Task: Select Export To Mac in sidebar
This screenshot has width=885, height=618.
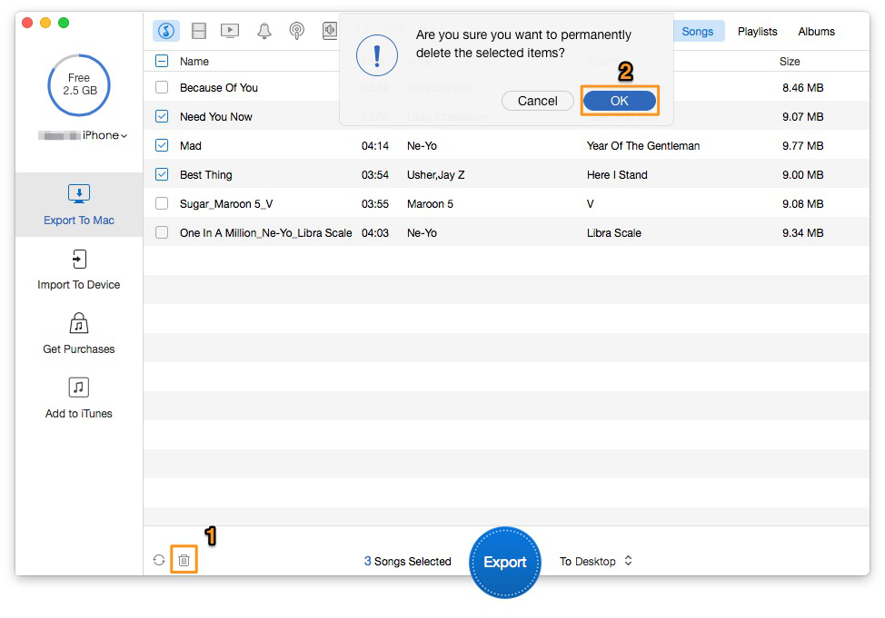Action: point(79,205)
